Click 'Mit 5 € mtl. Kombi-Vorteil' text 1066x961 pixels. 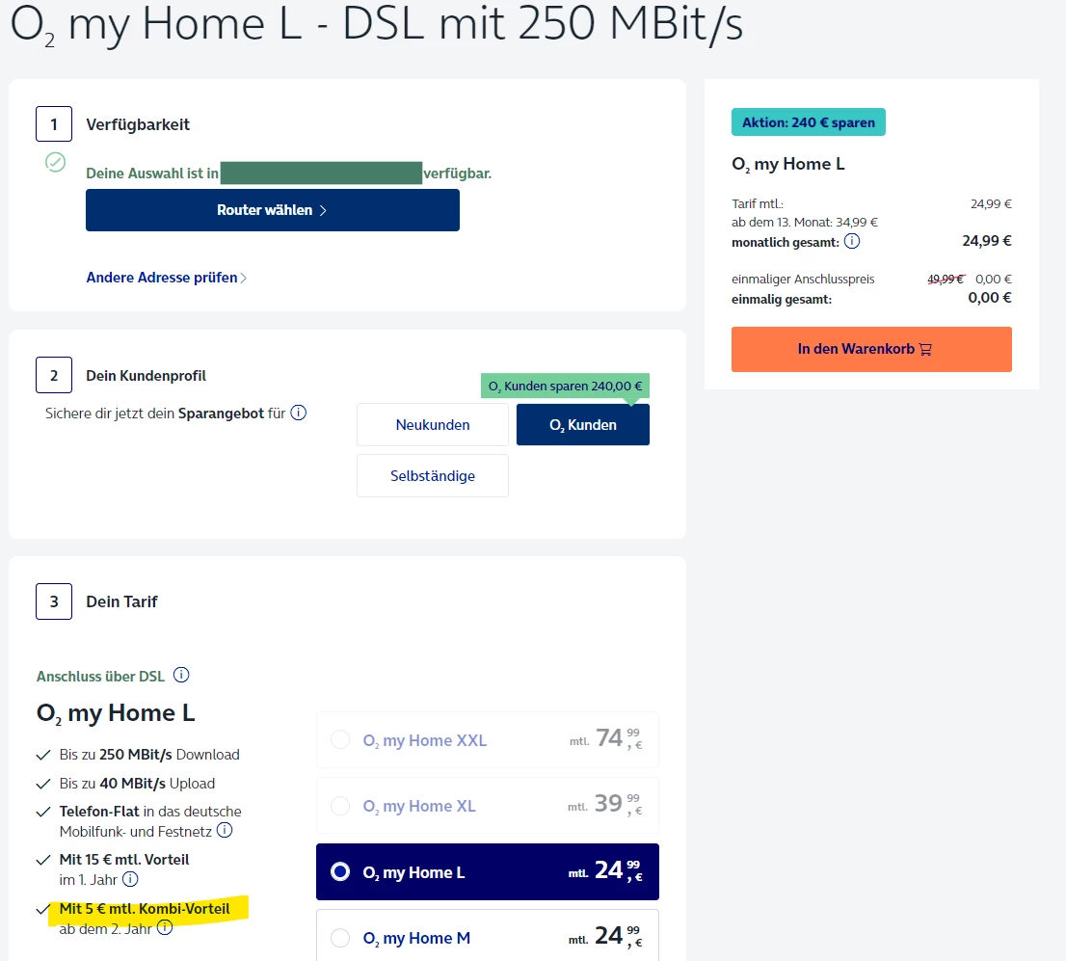(145, 909)
